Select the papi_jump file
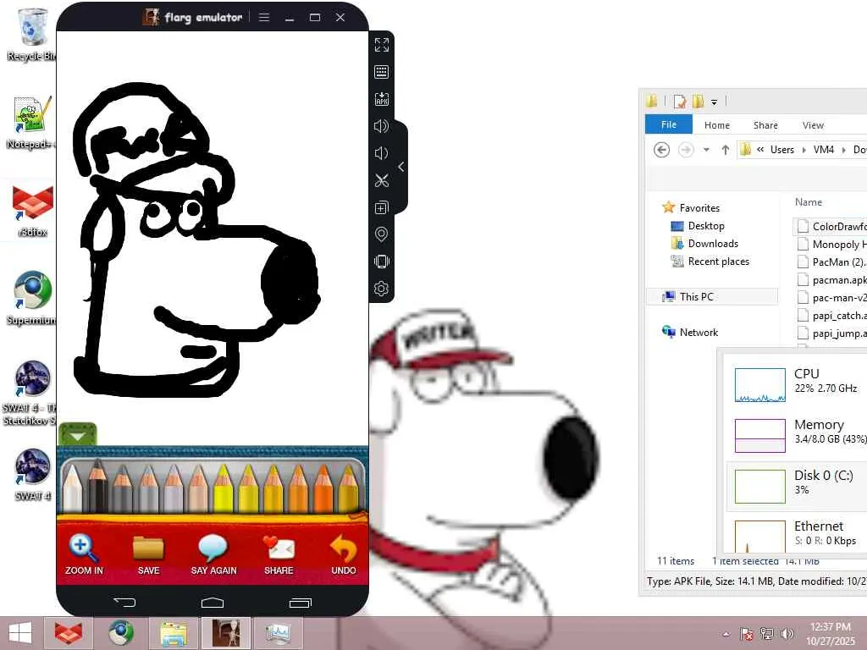Viewport: 867px width, 650px height. [x=831, y=333]
